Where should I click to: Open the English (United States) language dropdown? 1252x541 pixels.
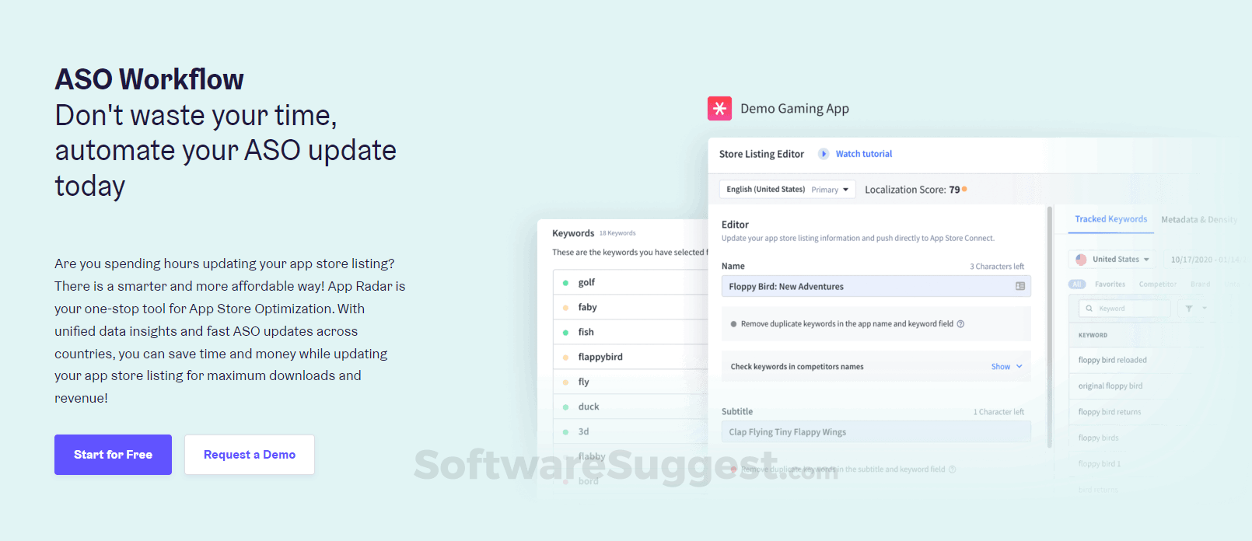[787, 190]
